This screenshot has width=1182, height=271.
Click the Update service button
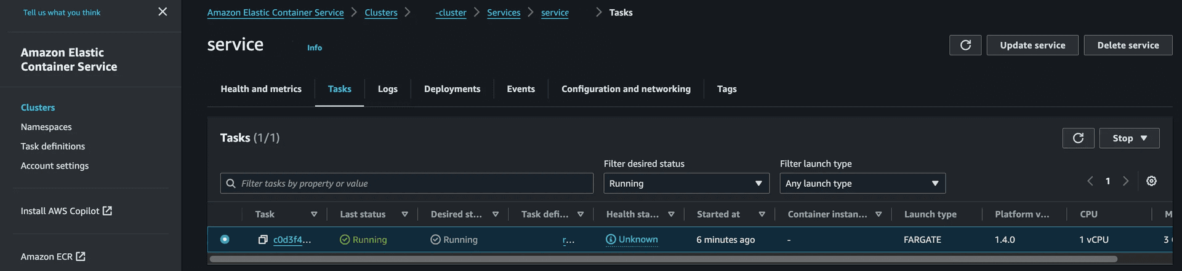tap(1032, 45)
